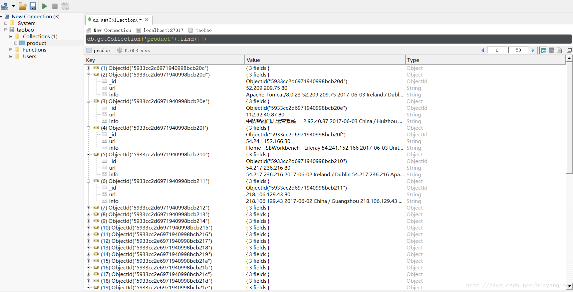This screenshot has height=292, width=573.
Task: Click the url value 52.209.209.75 80
Action: [x=267, y=88]
